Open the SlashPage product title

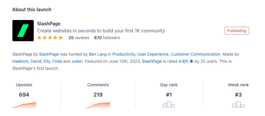tap(49, 24)
